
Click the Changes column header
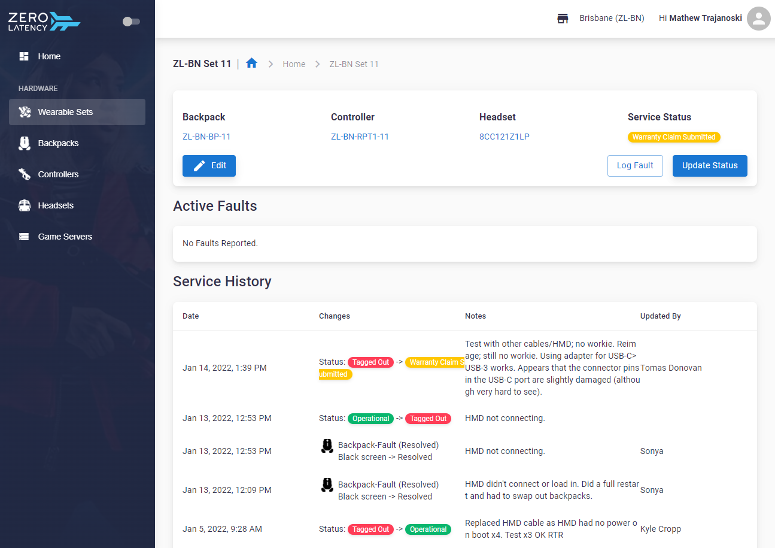tap(335, 316)
